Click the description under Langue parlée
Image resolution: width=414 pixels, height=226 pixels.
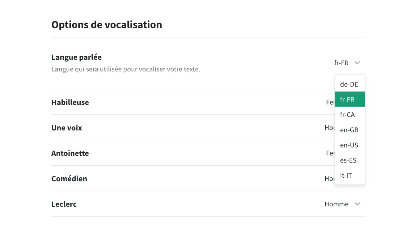coord(126,69)
